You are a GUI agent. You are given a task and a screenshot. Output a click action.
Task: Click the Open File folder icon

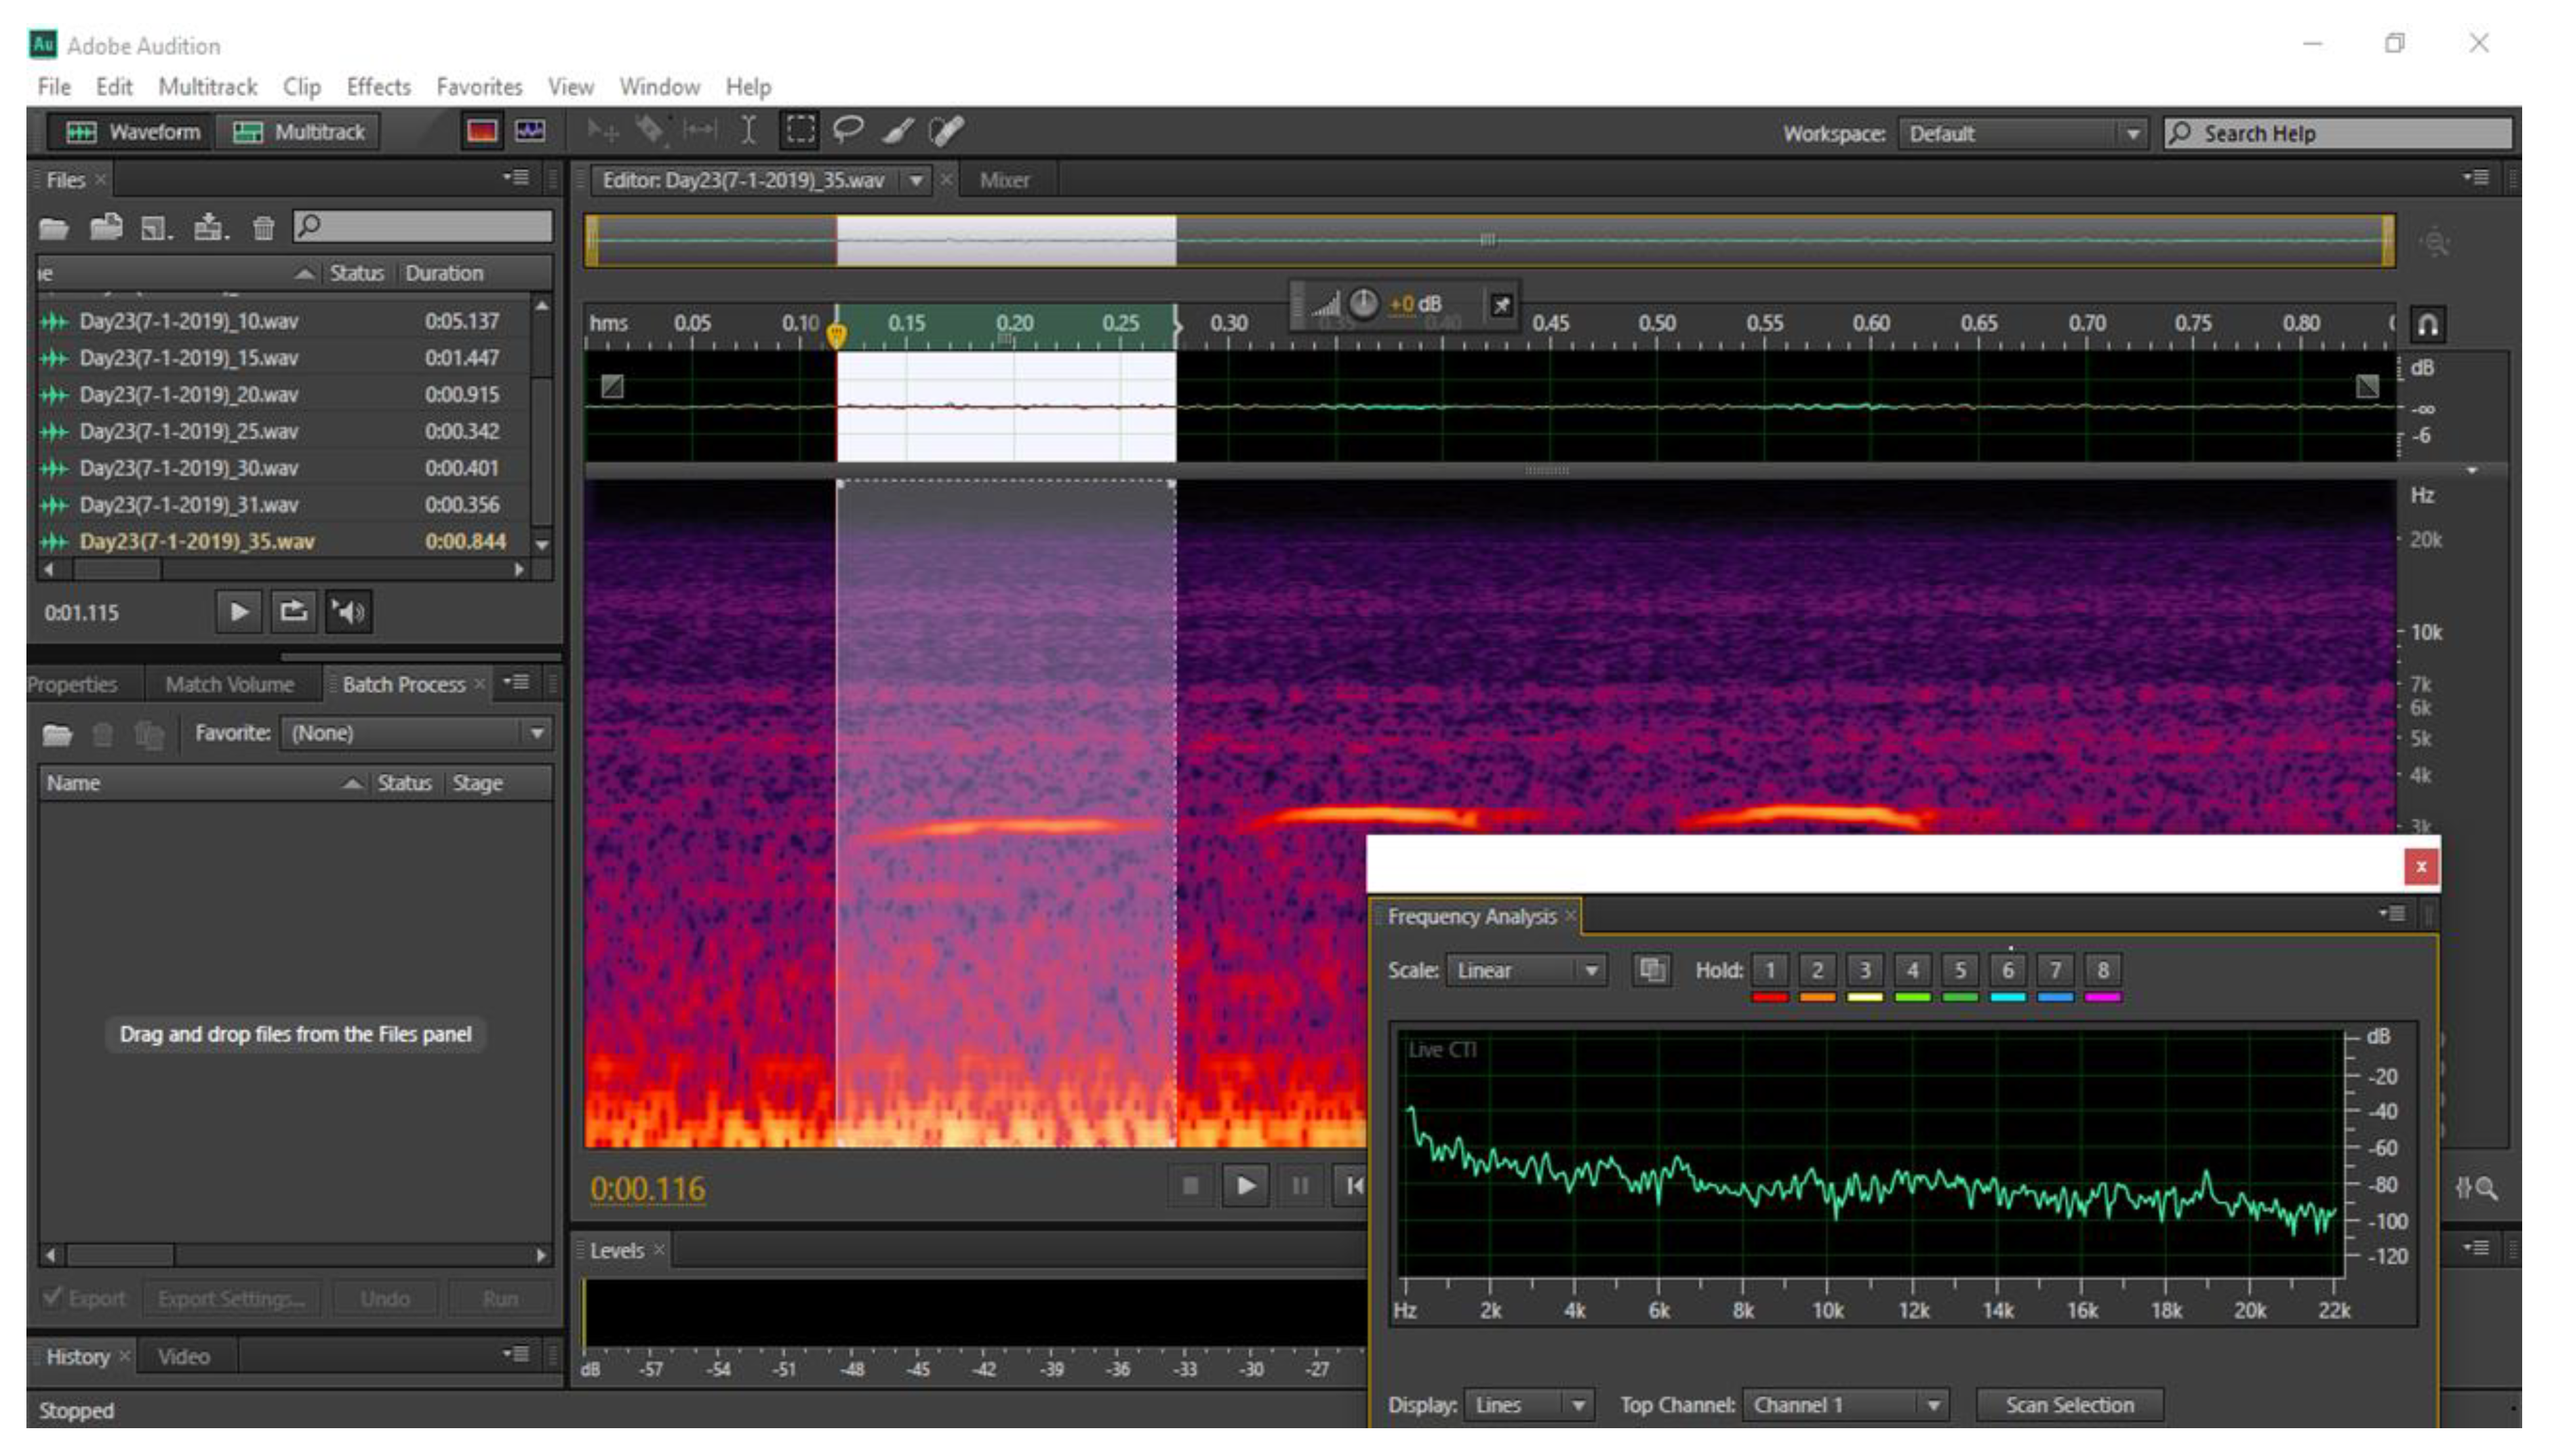click(x=54, y=229)
